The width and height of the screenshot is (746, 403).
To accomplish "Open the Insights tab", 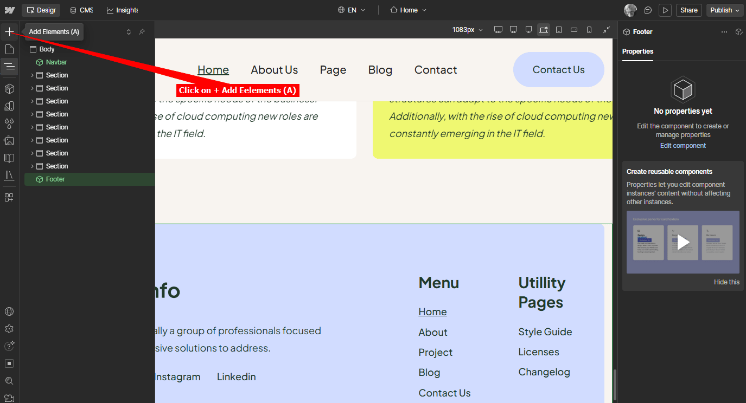I will click(x=122, y=10).
